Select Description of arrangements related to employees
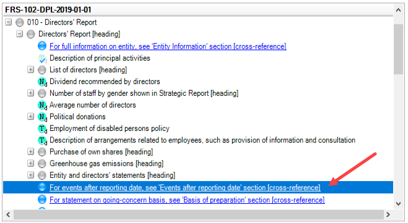 click(x=202, y=140)
